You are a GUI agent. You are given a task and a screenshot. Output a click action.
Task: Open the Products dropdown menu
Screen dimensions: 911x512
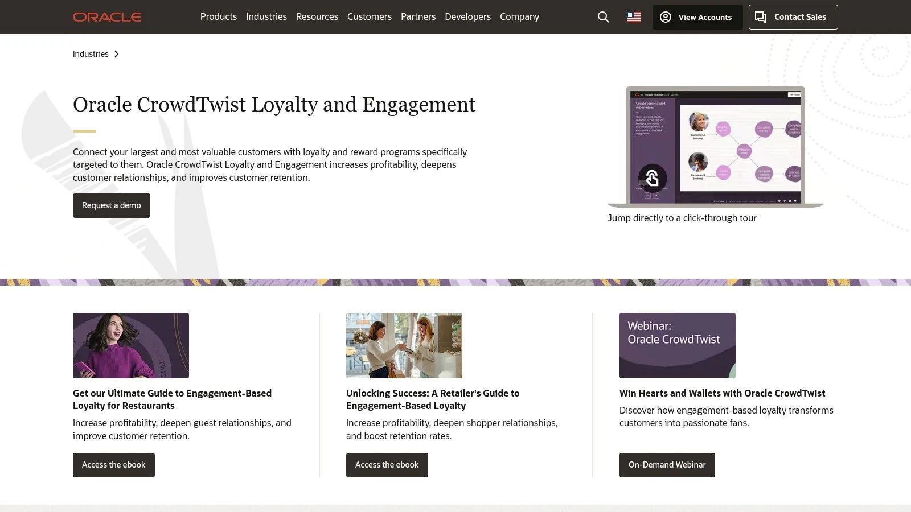218,16
